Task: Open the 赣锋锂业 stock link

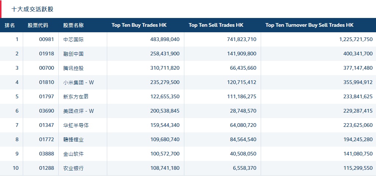Action: point(73,140)
